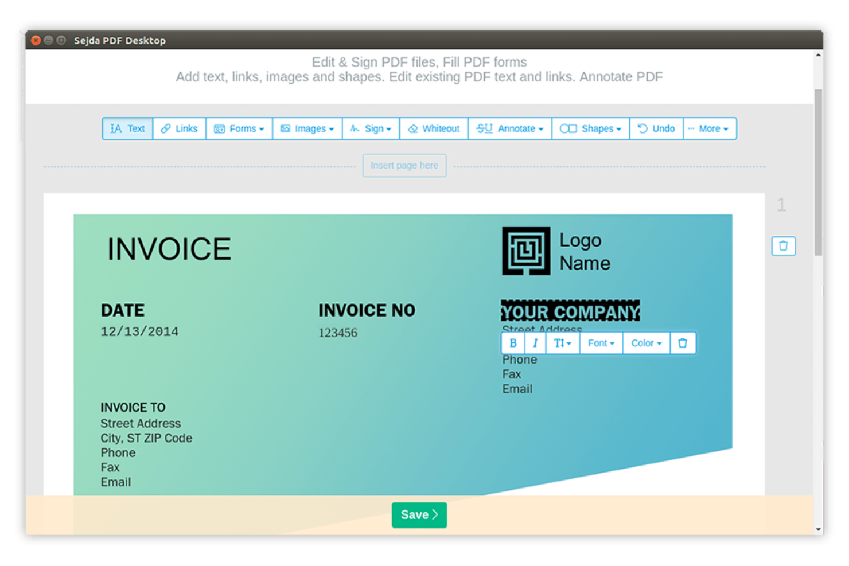Click the scrollbar down arrow
The width and height of the screenshot is (849, 566).
click(x=819, y=529)
